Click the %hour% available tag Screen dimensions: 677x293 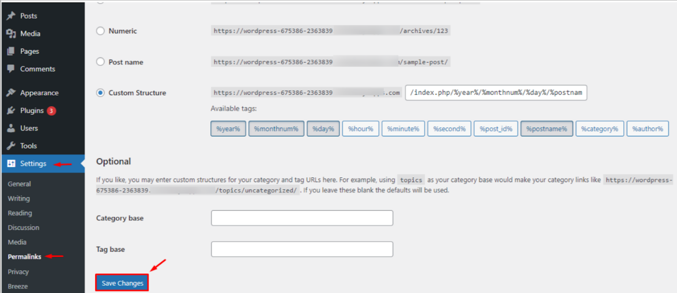(361, 128)
